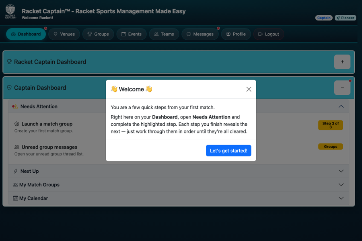Click the people icon beside Unread group messages
This screenshot has height=241, width=362.
[x=17, y=147]
